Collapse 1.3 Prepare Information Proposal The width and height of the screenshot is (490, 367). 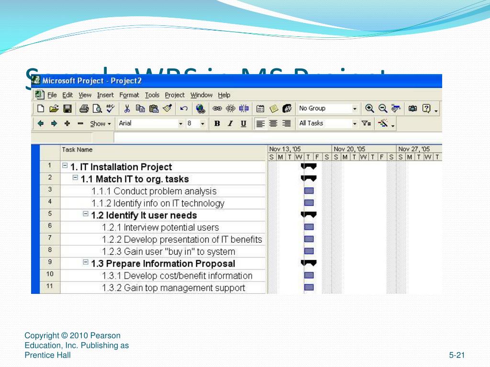coord(85,262)
